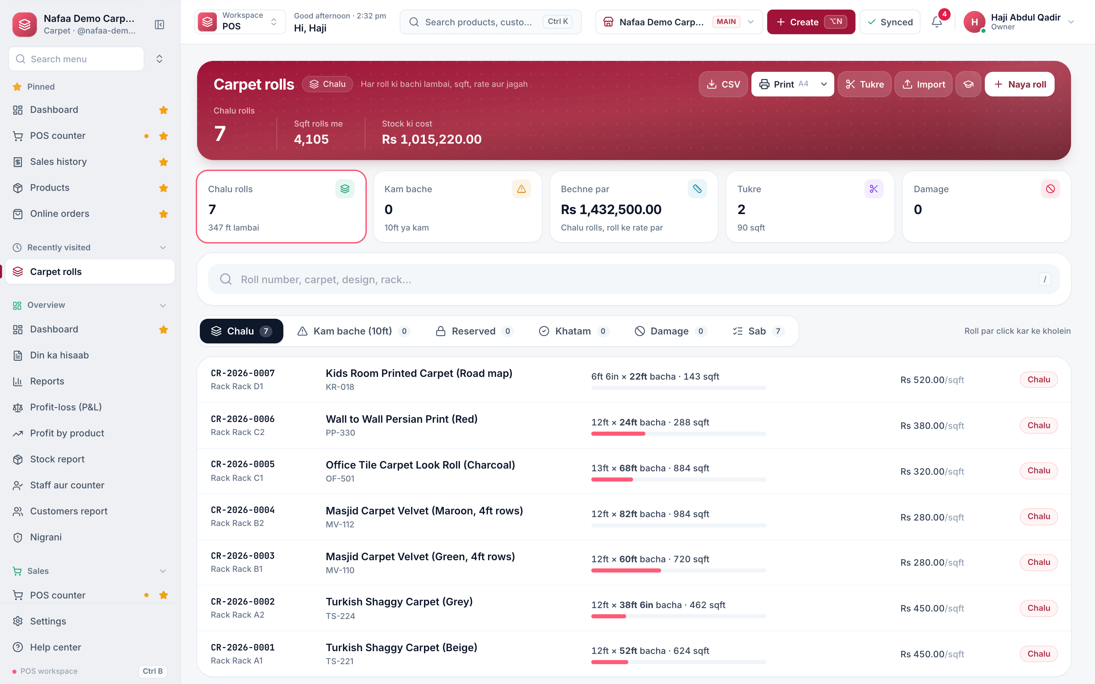Click the Naya roll button
1095x684 pixels.
pyautogui.click(x=1019, y=84)
